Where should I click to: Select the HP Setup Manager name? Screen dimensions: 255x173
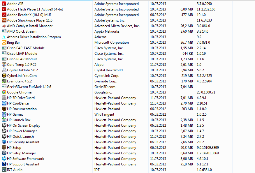(22, 153)
